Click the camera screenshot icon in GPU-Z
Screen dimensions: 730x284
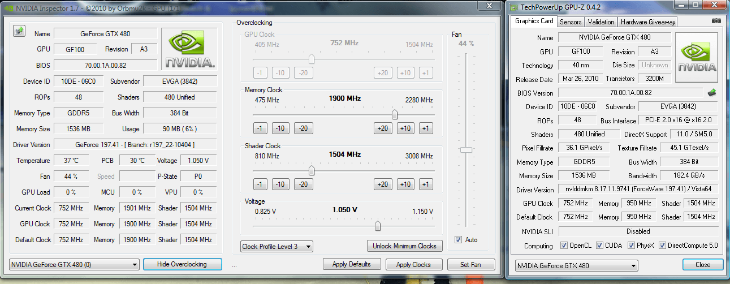716,21
